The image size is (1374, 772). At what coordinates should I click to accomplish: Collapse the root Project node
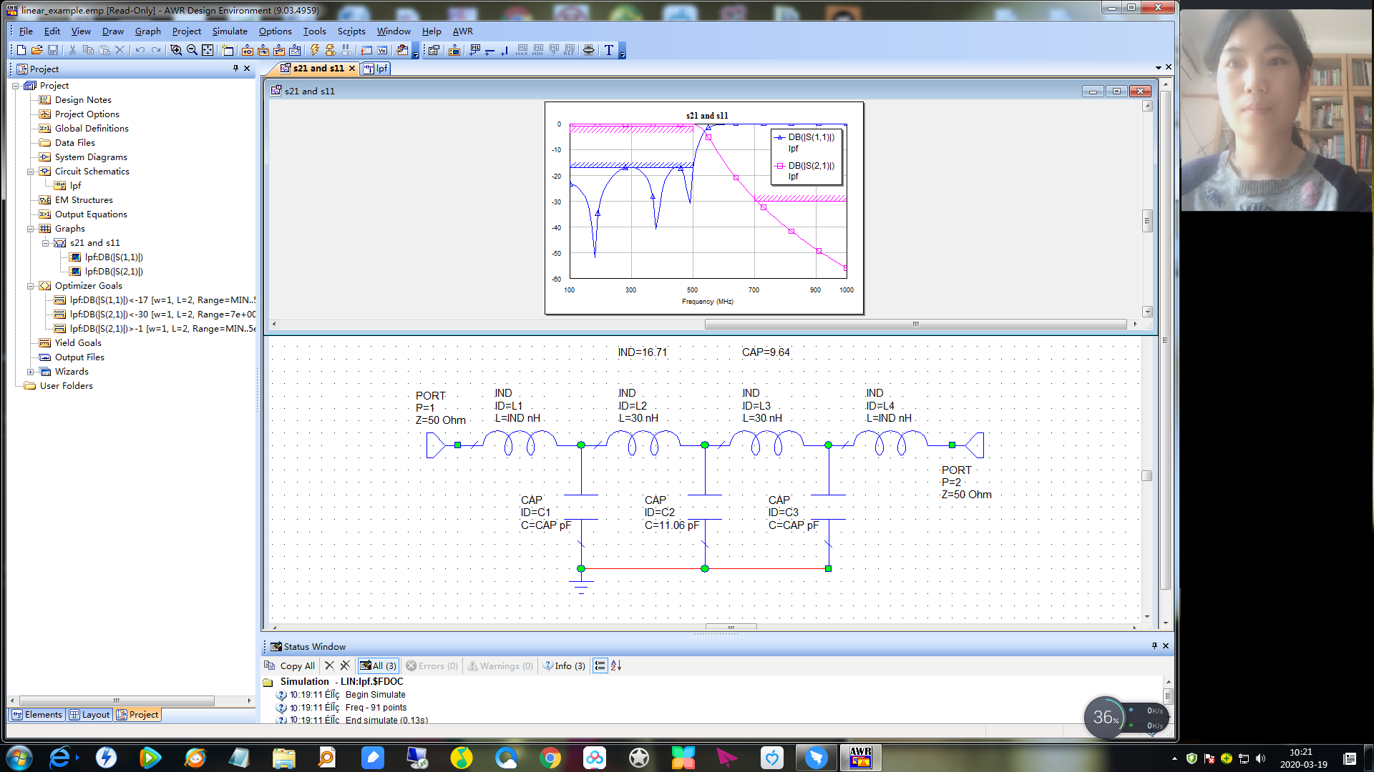(15, 86)
